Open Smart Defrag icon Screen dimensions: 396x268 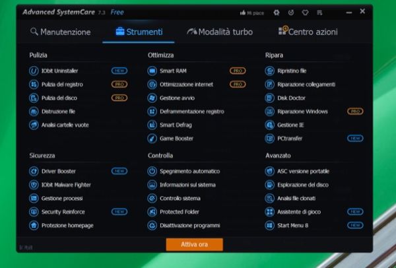tap(152, 125)
